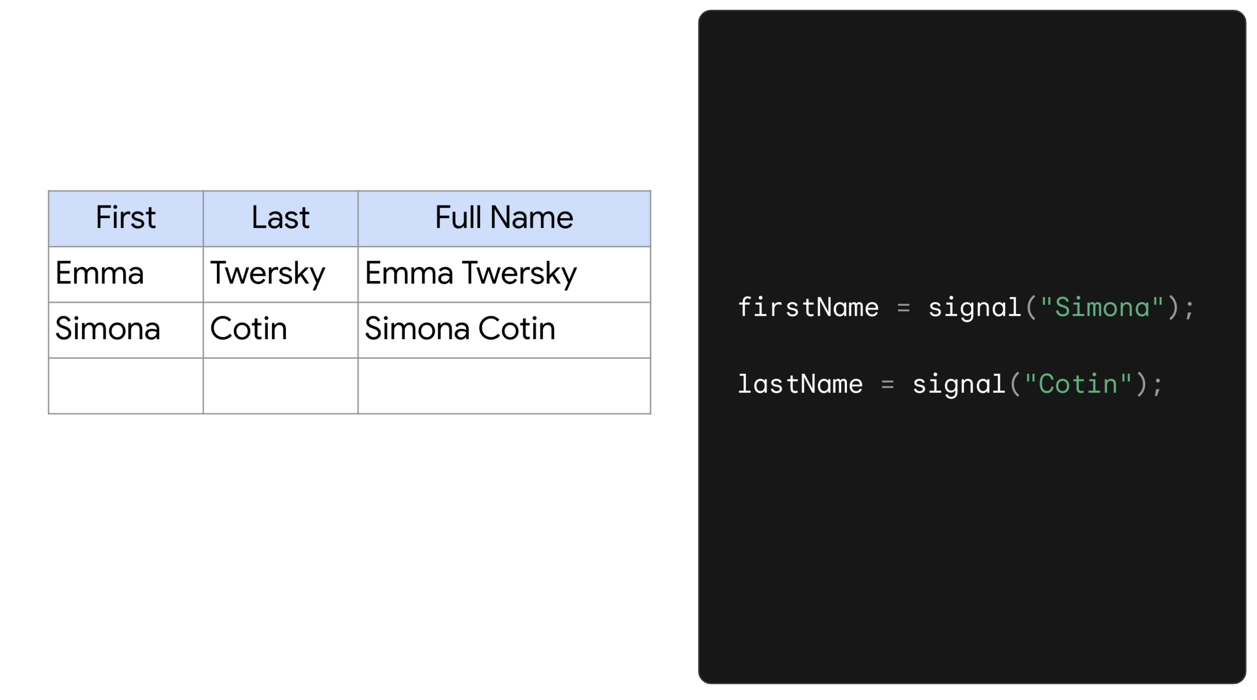Click the empty First cell in last row

click(126, 386)
